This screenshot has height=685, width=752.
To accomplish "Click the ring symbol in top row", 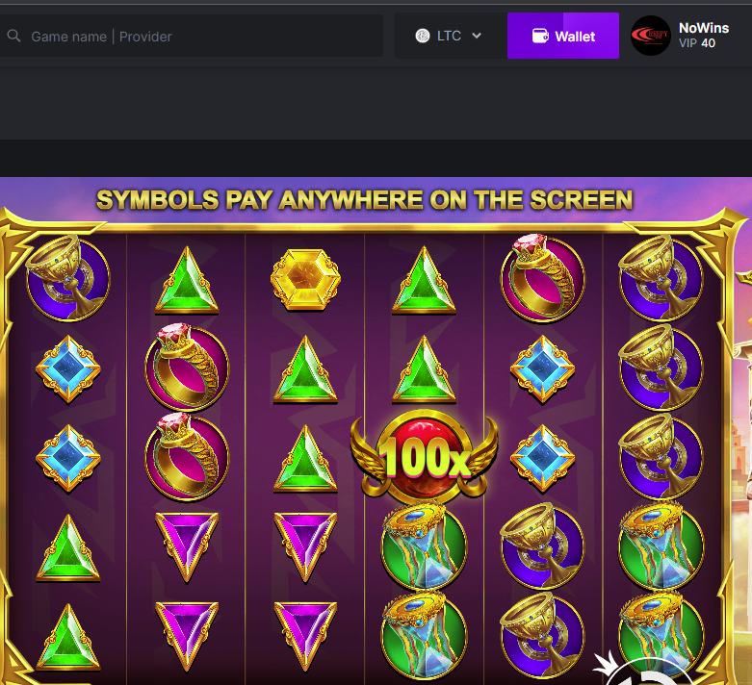I will tap(542, 277).
